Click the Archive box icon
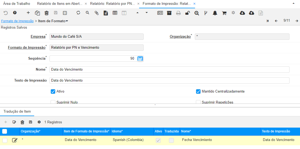The width and height of the screenshot is (300, 149). [x=169, y=13]
